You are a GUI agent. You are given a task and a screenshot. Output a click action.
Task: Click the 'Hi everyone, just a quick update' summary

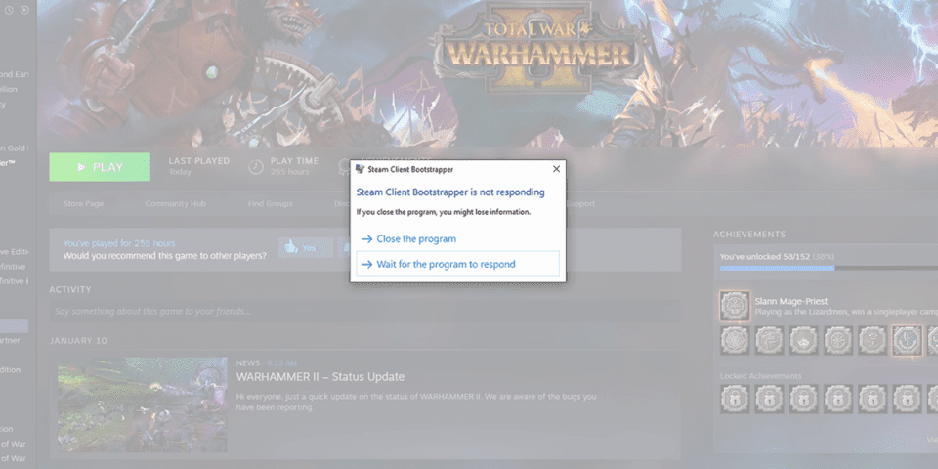click(x=416, y=402)
